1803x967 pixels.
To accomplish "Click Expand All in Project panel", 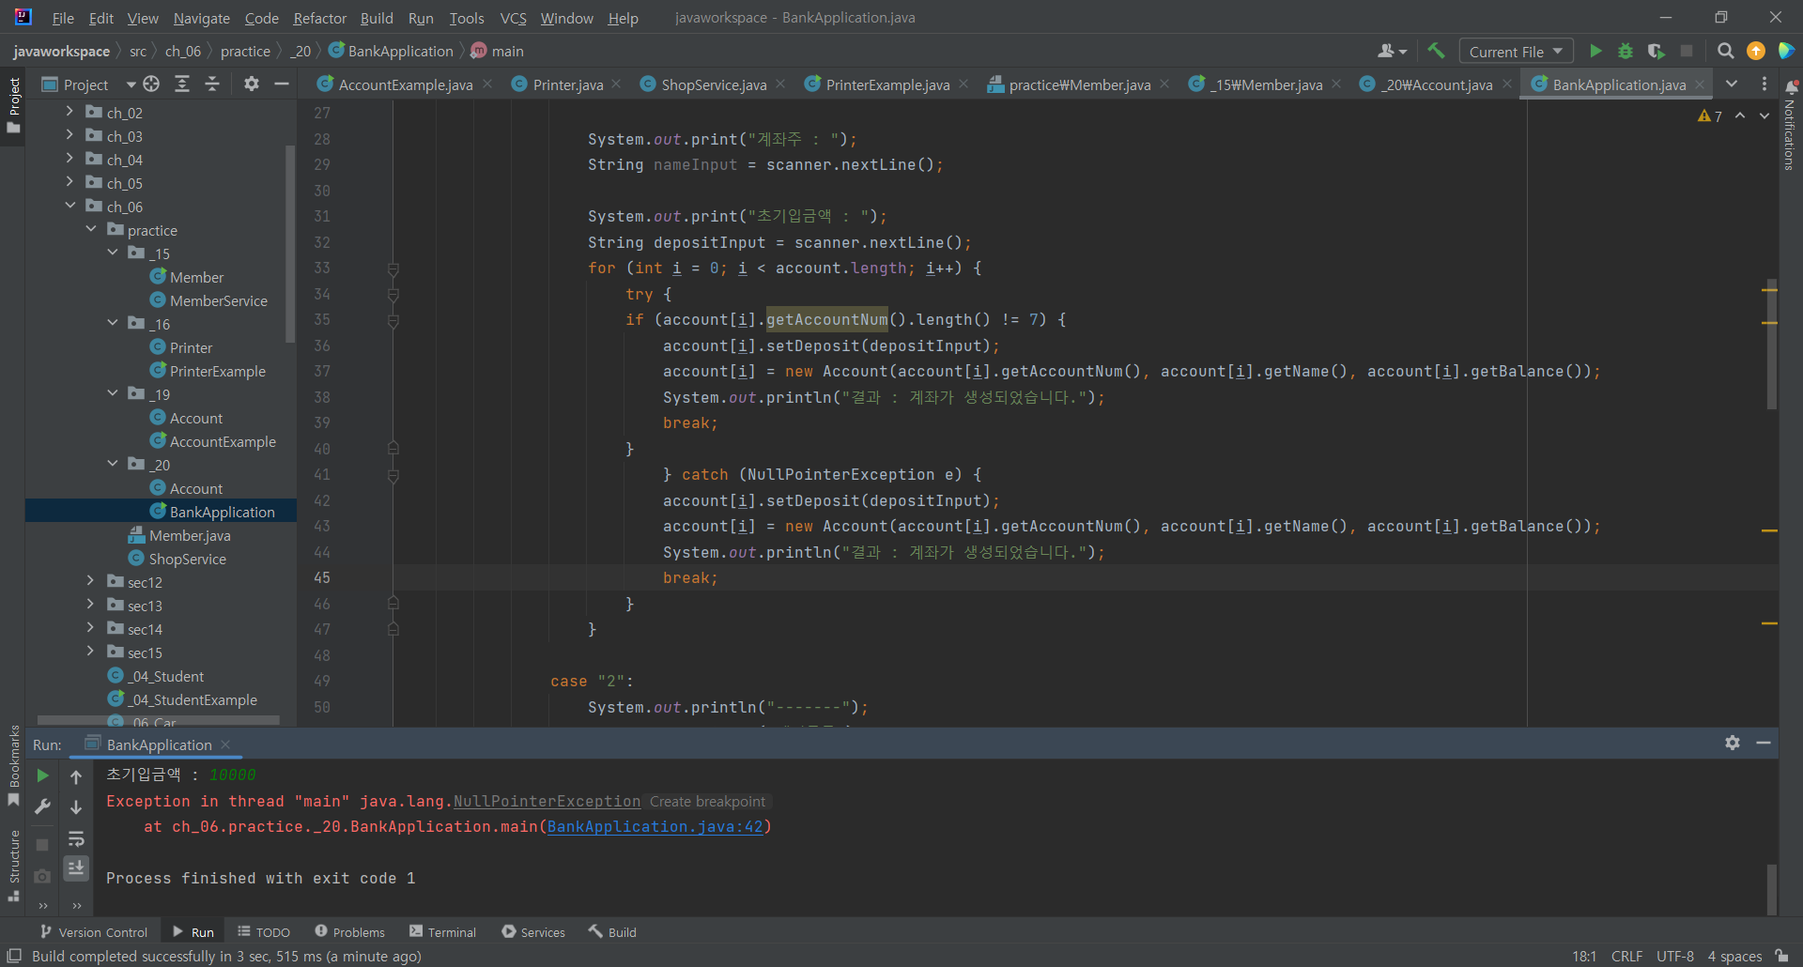I will 182,84.
